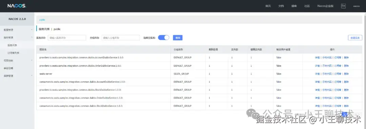Image resolution: width=366 pixels, height=129 pixels.
Task: Open 详情 for providers OrderDubboService row
Action: click(x=317, y=66)
